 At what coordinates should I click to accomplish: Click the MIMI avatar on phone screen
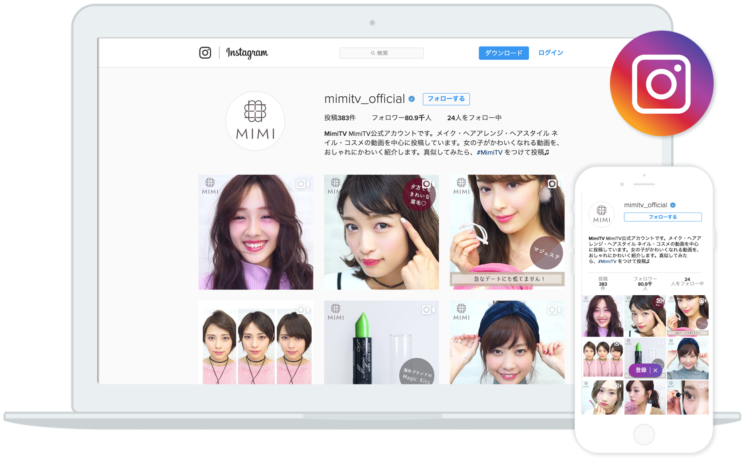pyautogui.click(x=602, y=214)
